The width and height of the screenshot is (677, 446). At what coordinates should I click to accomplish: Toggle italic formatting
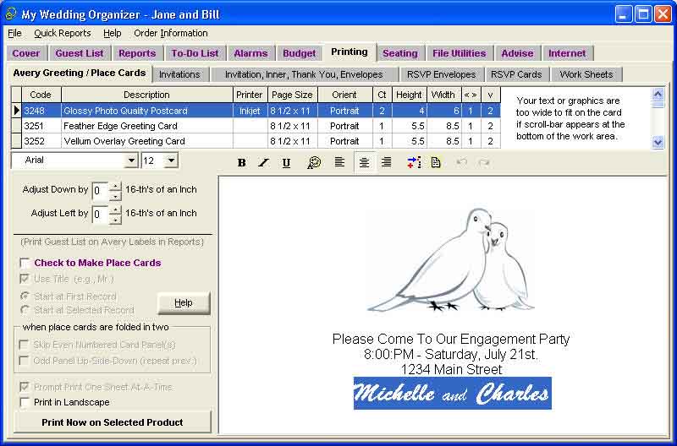263,162
